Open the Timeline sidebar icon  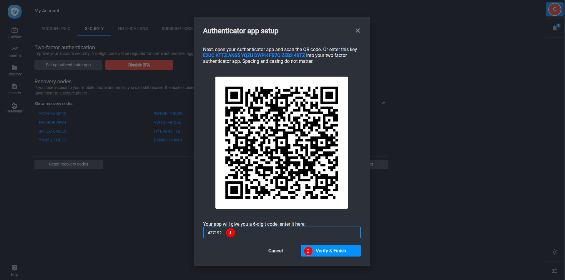pyautogui.click(x=14, y=51)
